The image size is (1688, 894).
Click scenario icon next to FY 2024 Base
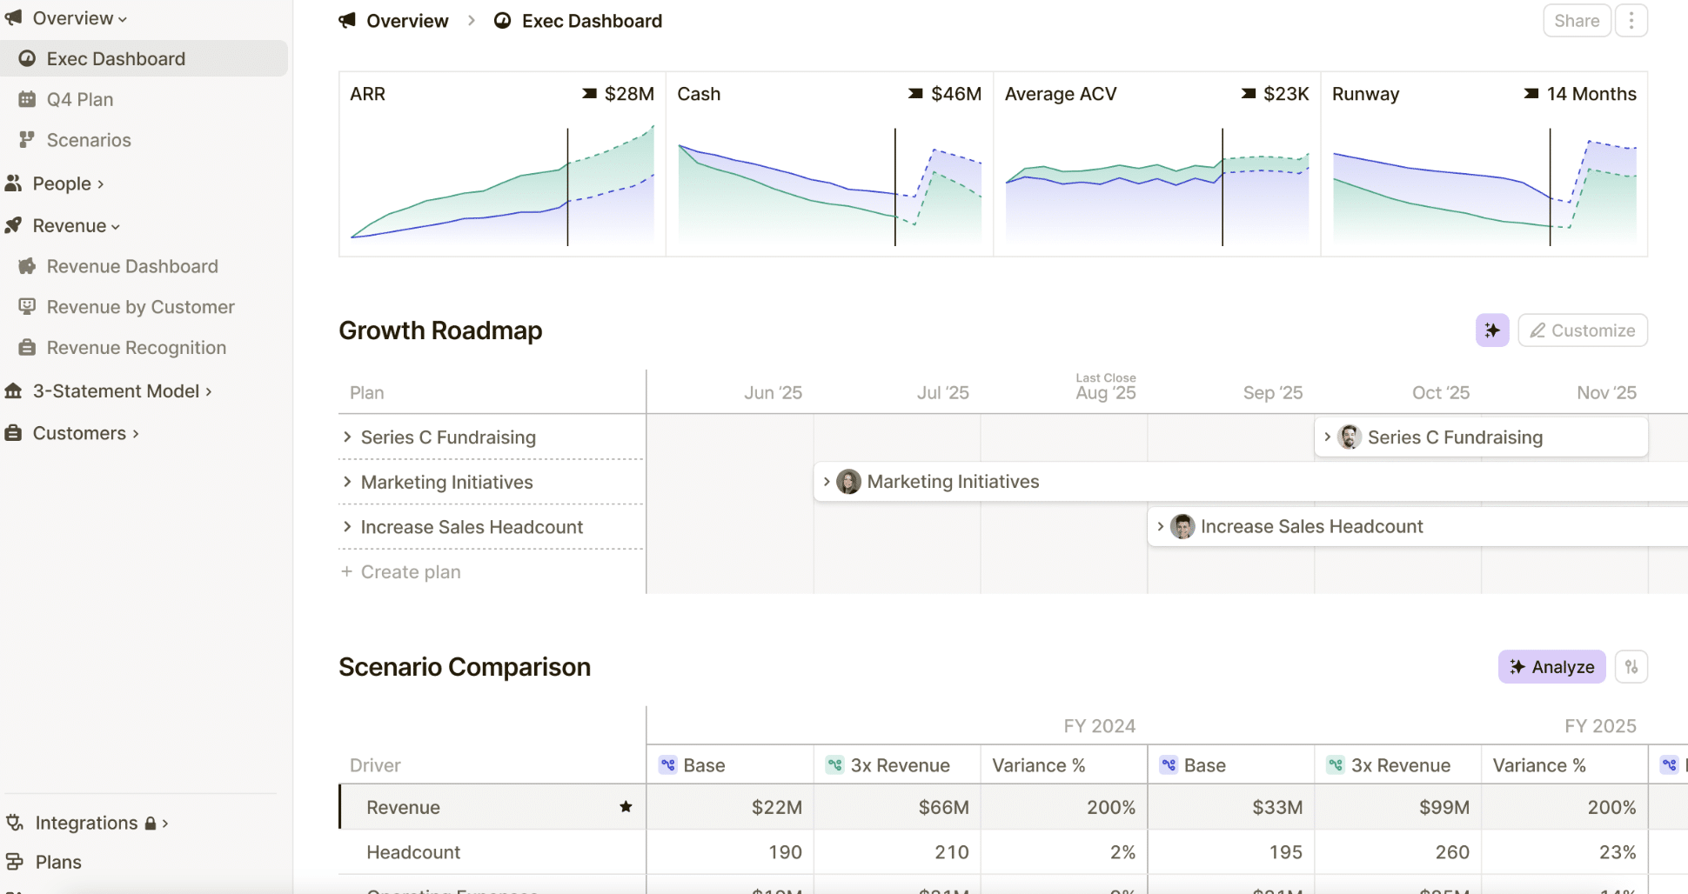pos(668,765)
